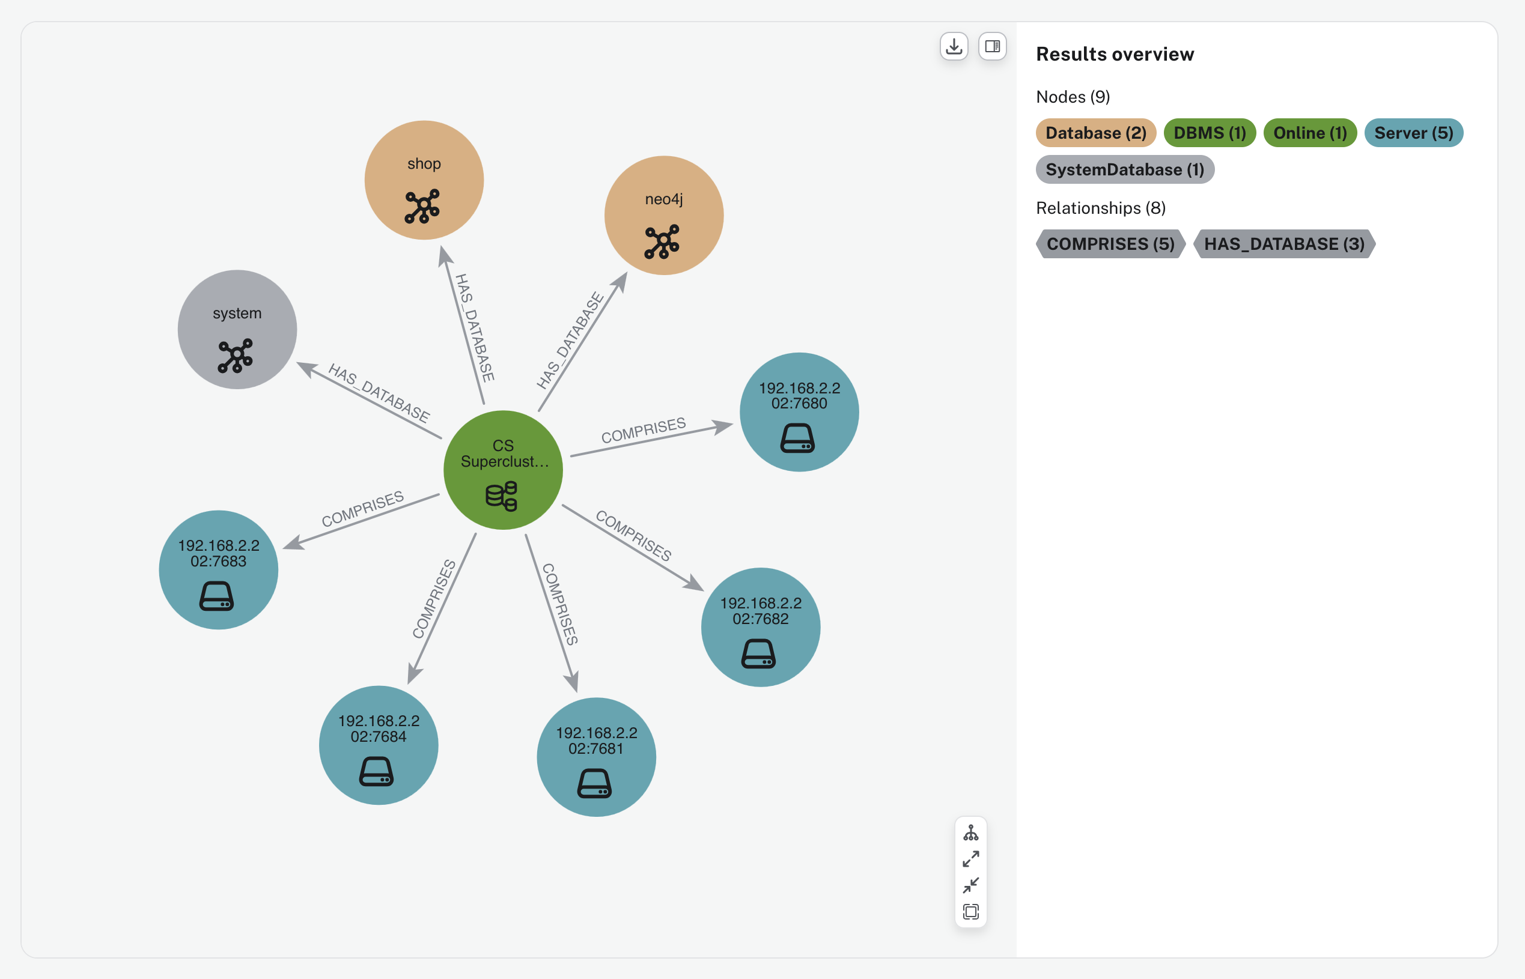Select the neo4j database node
The height and width of the screenshot is (979, 1525).
click(664, 216)
